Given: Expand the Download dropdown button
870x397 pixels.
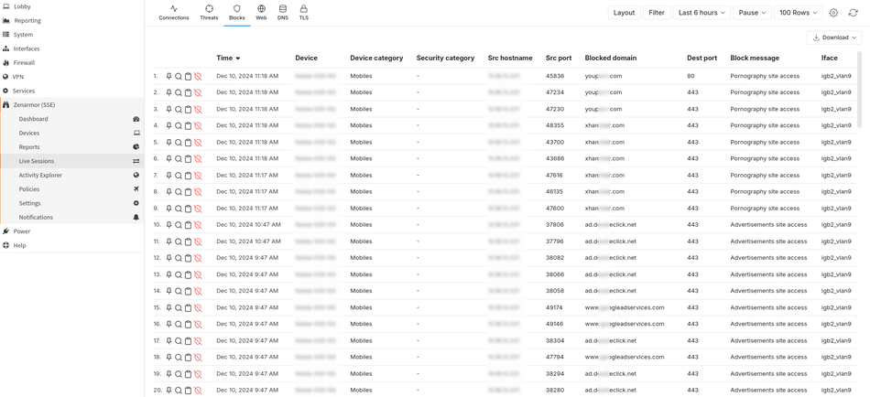Looking at the screenshot, I should pyautogui.click(x=834, y=38).
